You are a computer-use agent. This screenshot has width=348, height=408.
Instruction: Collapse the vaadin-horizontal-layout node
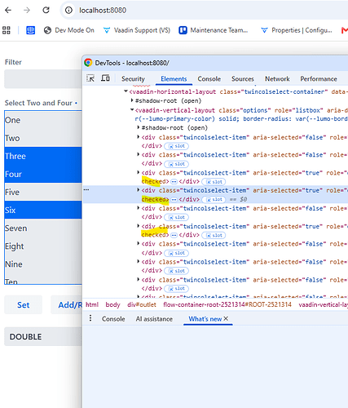click(x=126, y=91)
